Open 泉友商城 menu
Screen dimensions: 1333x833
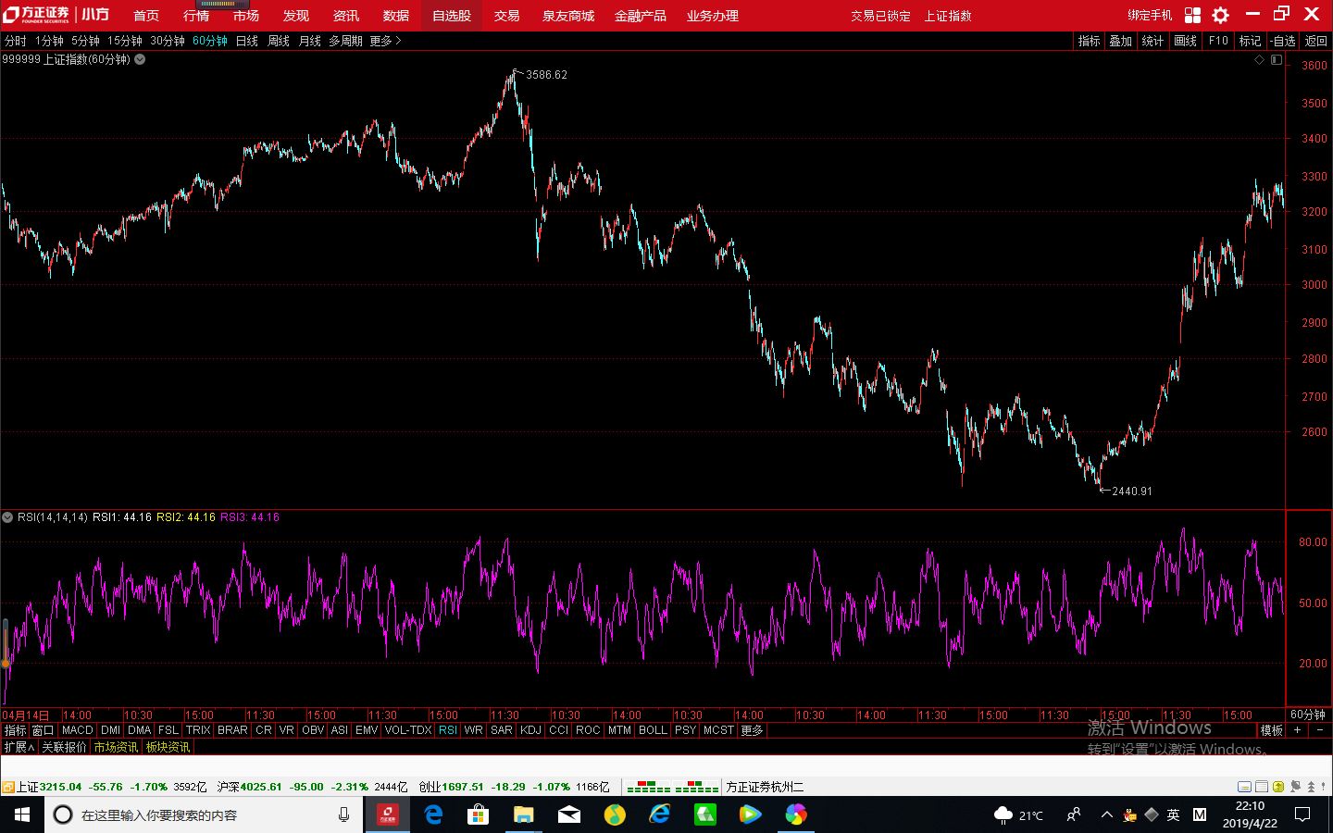point(568,16)
